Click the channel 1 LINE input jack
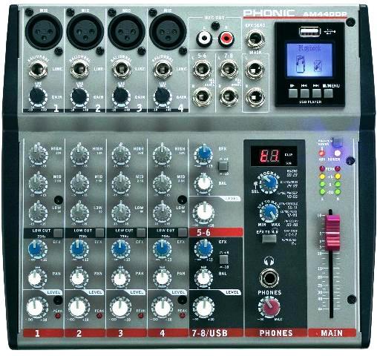This screenshot has width=377, height=356. (x=38, y=69)
